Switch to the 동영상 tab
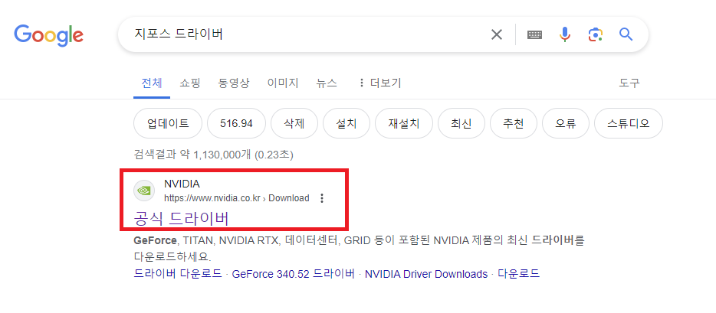This screenshot has width=716, height=313. tap(234, 83)
